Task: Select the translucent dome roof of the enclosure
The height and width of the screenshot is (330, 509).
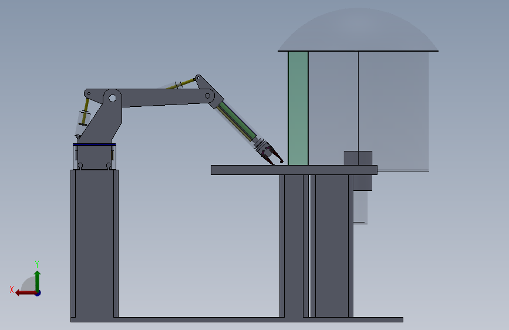Action: point(358,29)
